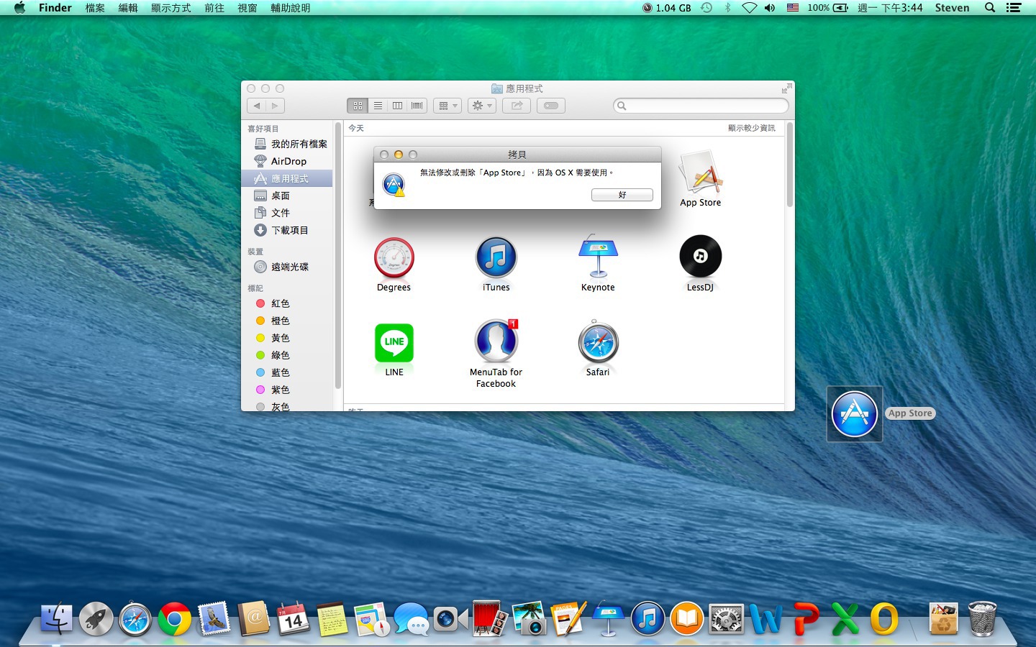This screenshot has height=647, width=1036.
Task: Open the Degrees app icon
Action: (x=394, y=258)
